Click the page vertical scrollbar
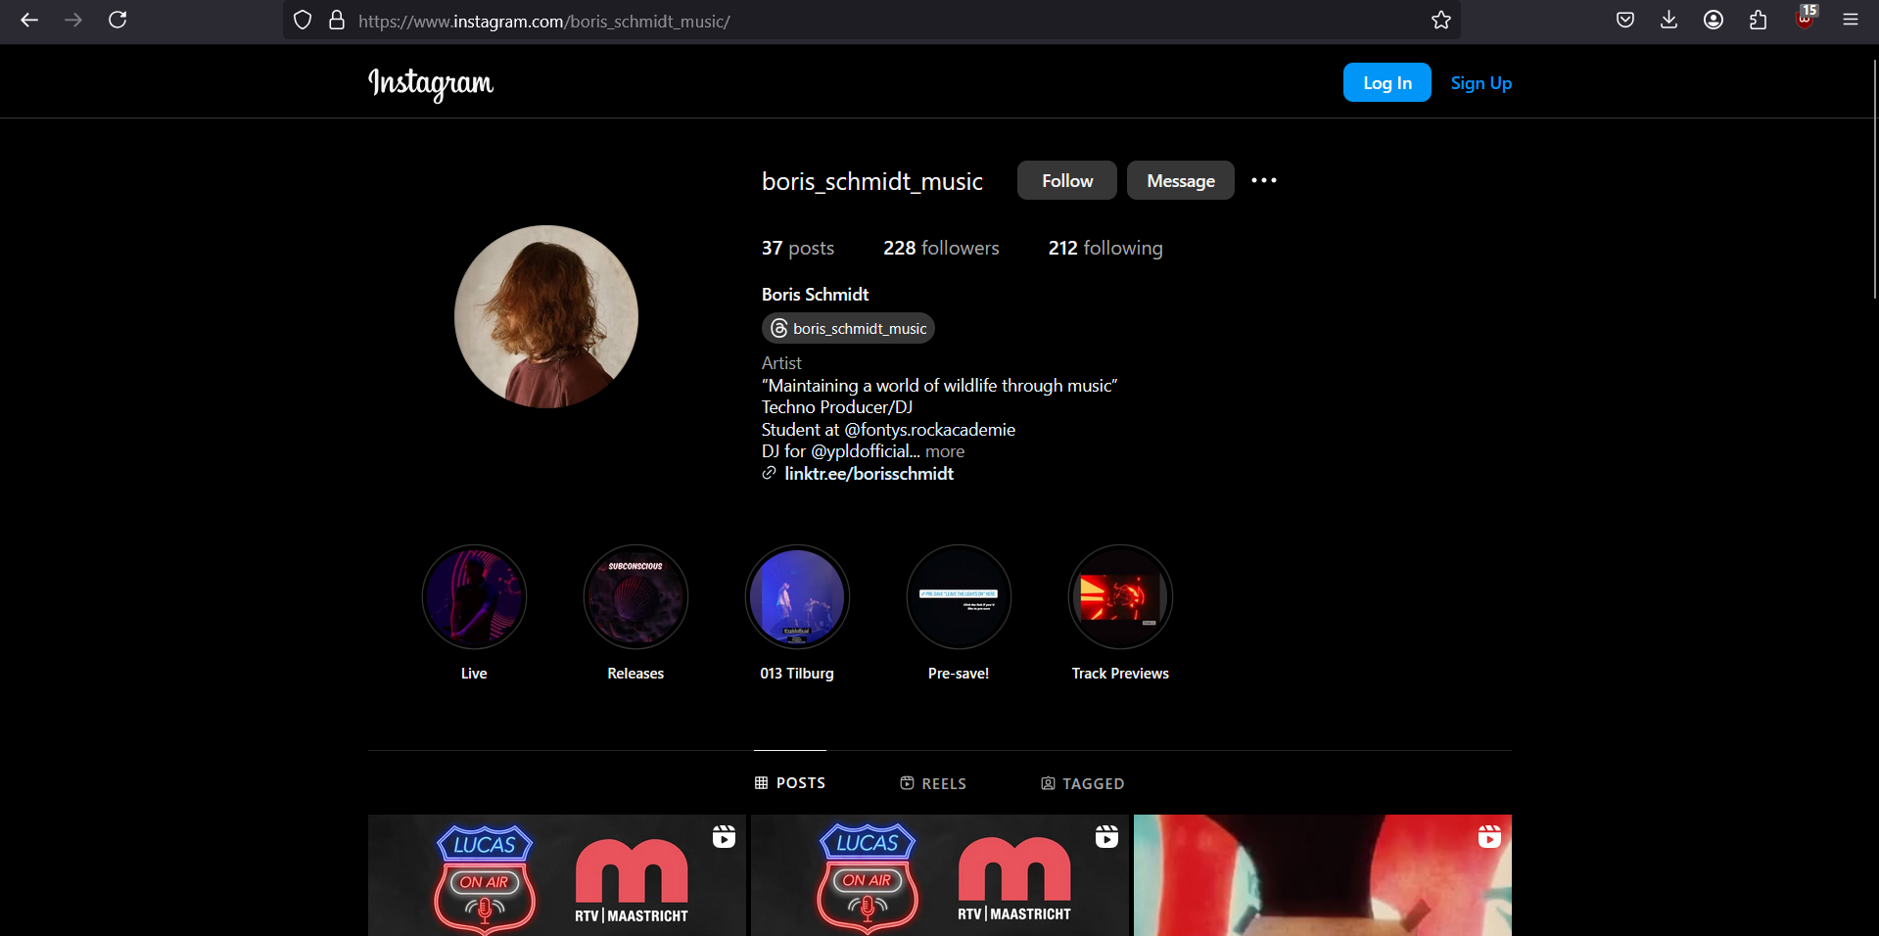The image size is (1879, 936). [1874, 176]
